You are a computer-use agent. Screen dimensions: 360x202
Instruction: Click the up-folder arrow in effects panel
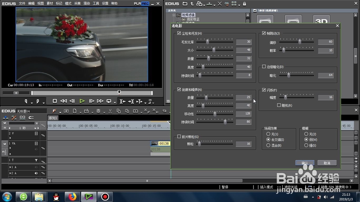(192, 4)
